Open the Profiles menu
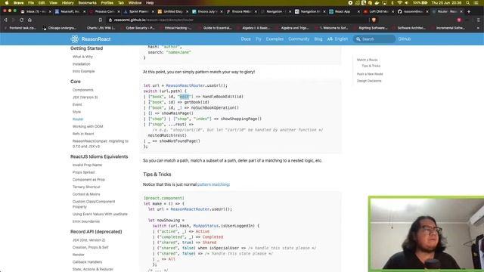Viewport: 484px width, 272px height. tap(107, 3)
